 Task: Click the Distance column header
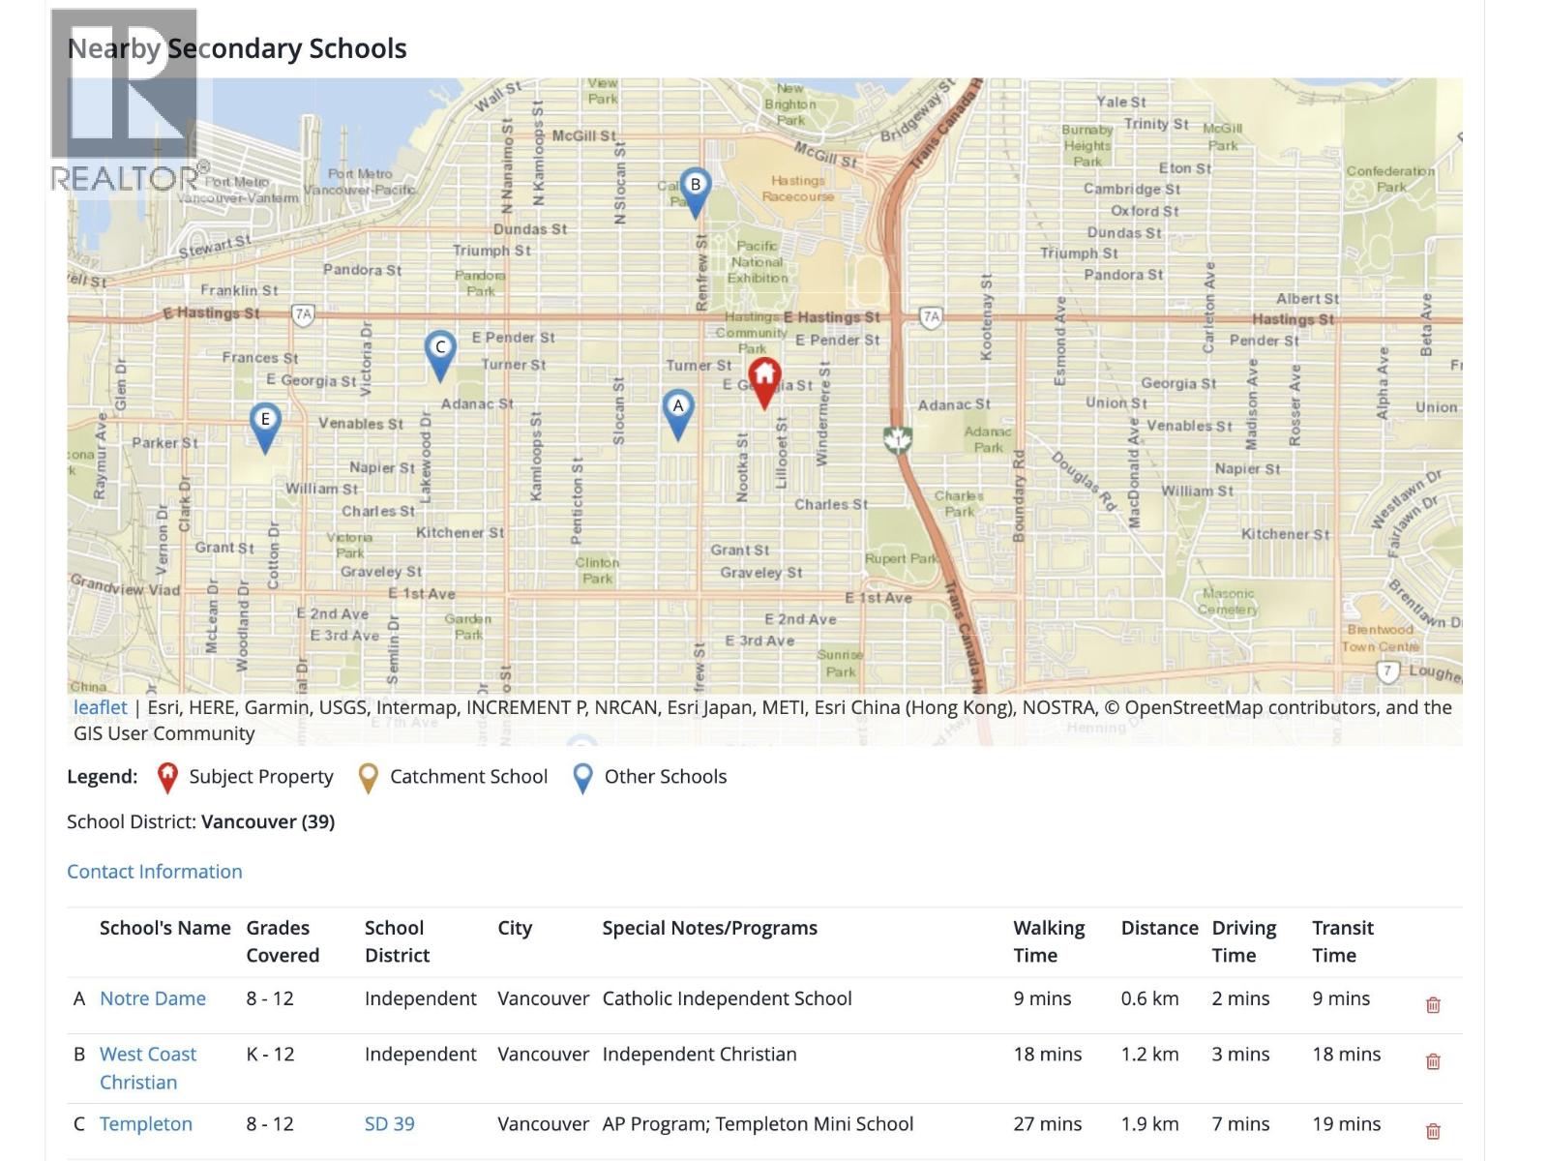(1159, 928)
